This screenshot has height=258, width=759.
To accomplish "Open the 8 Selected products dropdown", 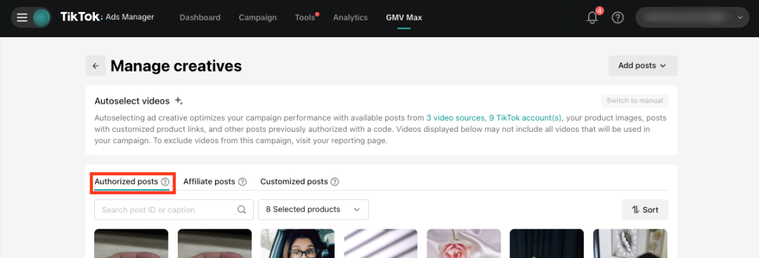I will 313,210.
